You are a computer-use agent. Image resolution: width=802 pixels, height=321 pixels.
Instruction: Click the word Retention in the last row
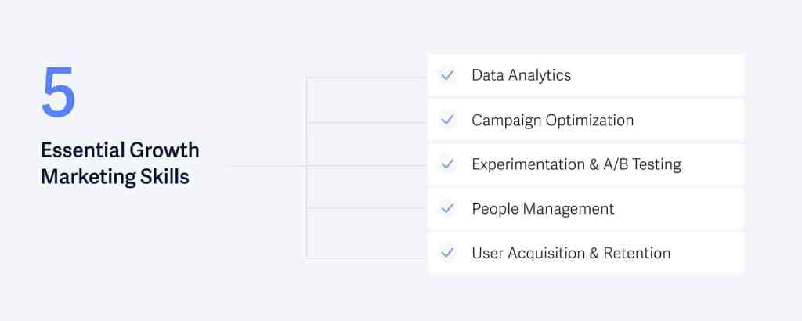click(x=637, y=254)
